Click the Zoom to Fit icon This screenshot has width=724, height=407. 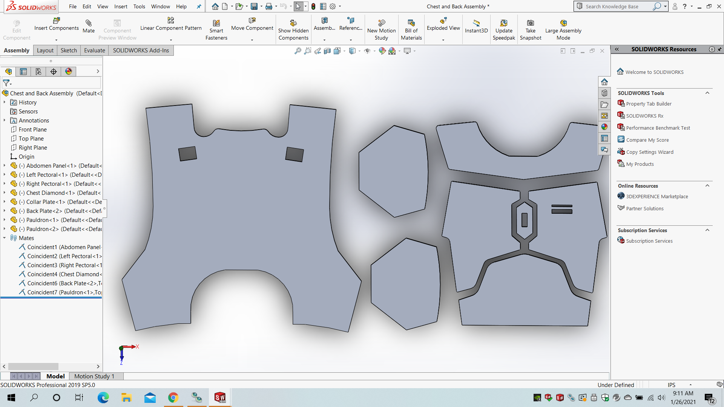point(298,51)
